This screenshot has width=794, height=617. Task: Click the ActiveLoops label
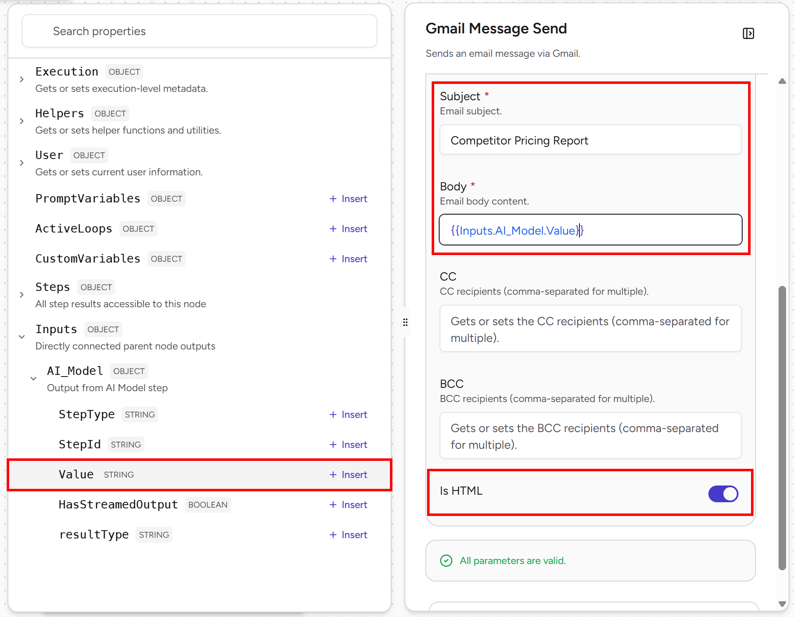pyautogui.click(x=74, y=229)
